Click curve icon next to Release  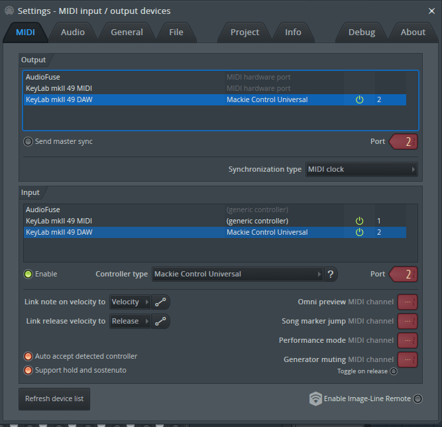click(160, 321)
